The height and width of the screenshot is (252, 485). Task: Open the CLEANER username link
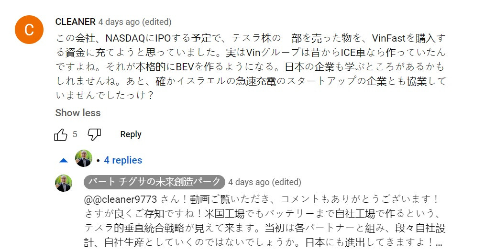(75, 22)
